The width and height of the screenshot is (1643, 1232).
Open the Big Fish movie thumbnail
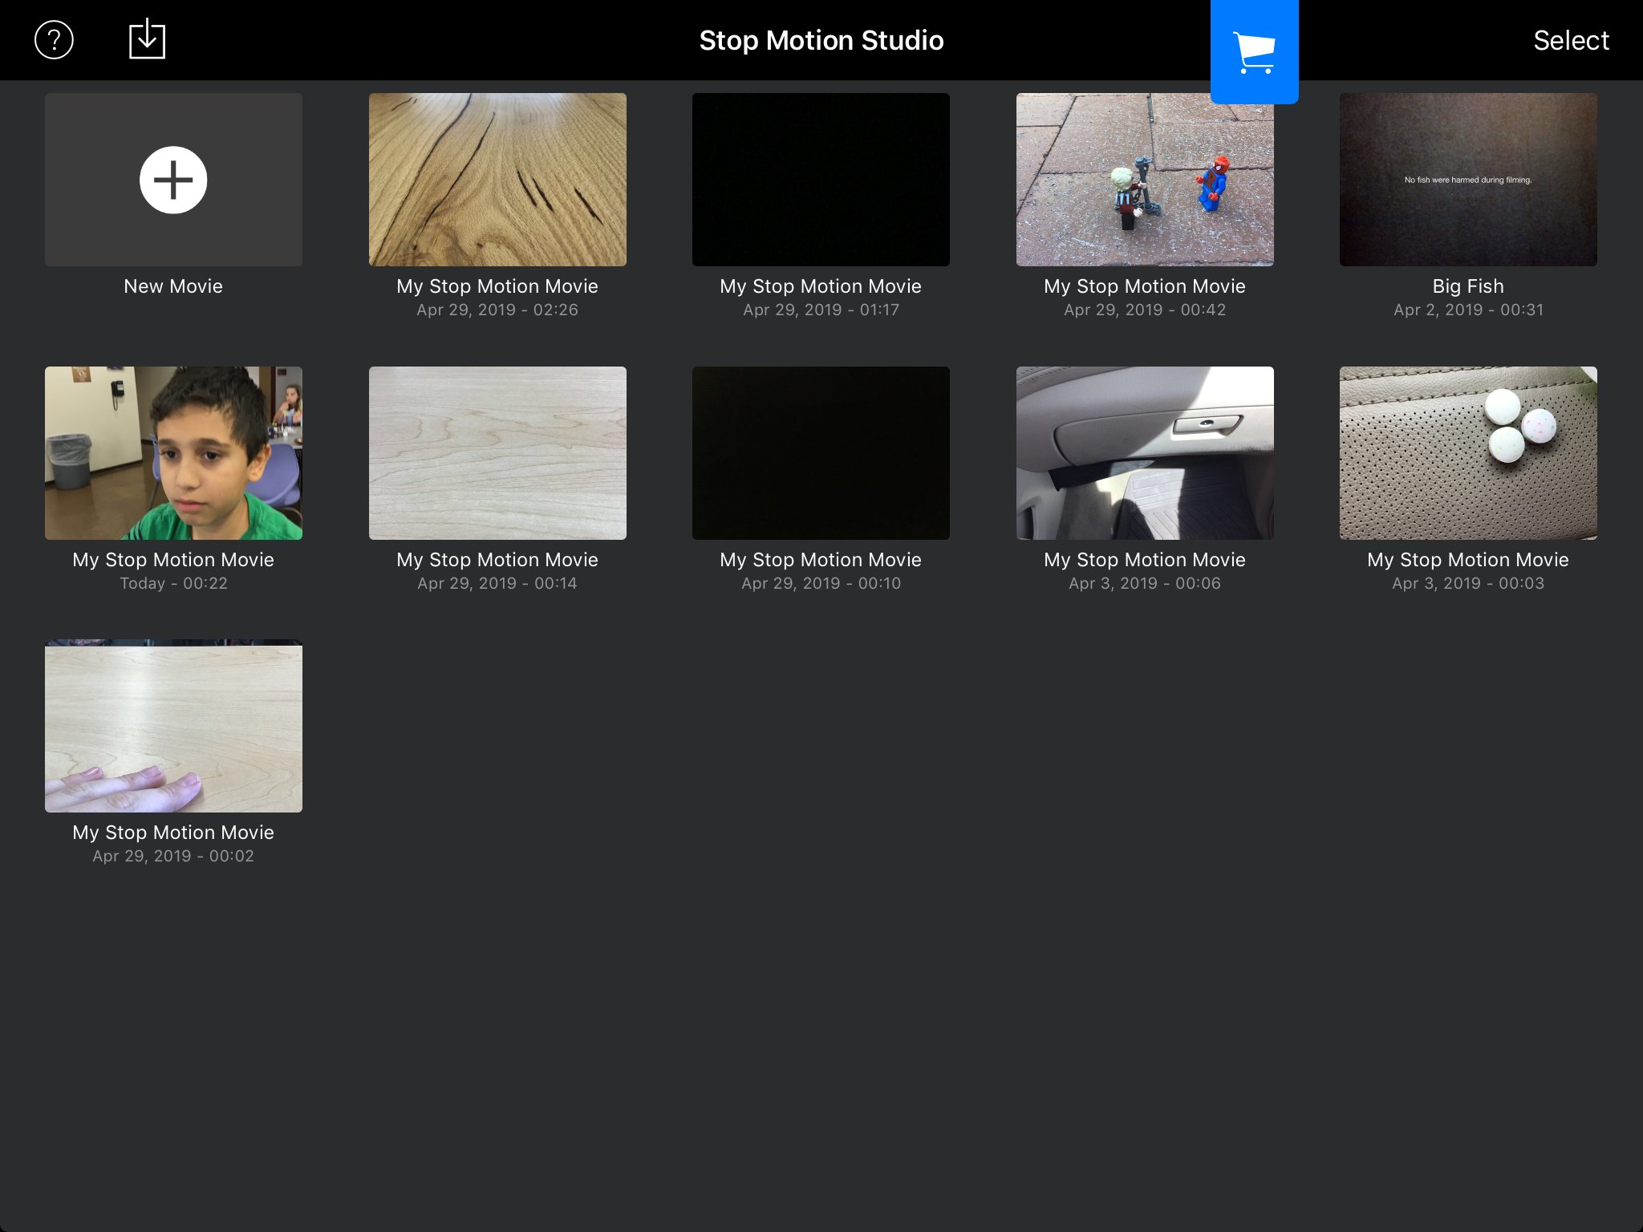tap(1468, 180)
